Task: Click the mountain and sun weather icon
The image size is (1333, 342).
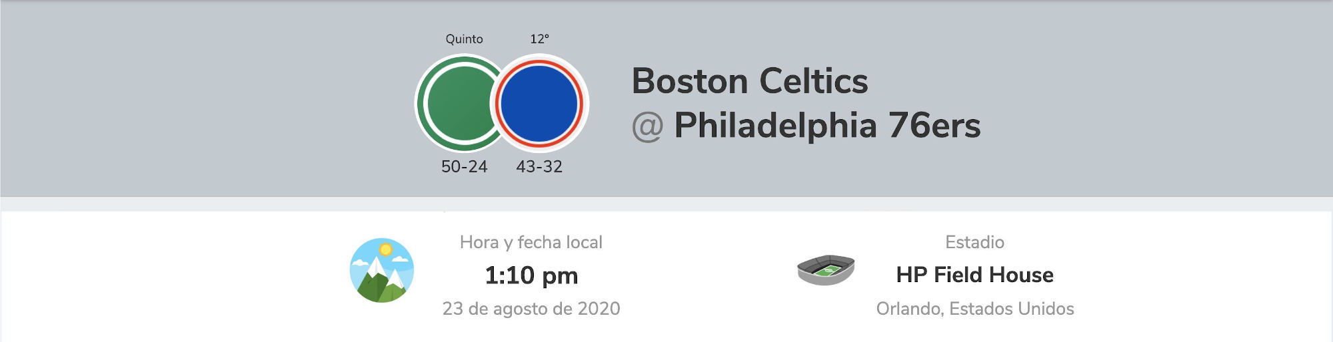Action: coord(382,270)
